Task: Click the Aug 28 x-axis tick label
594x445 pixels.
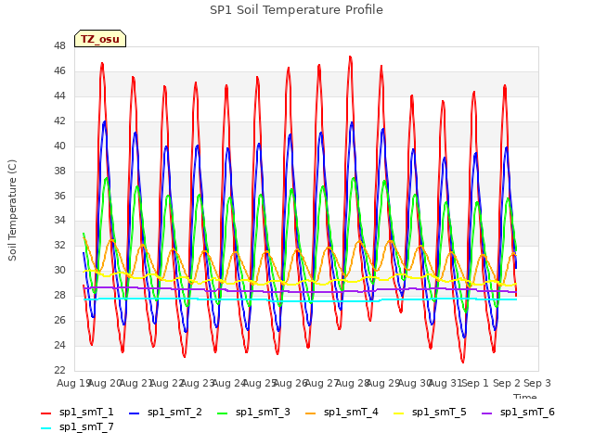Action: [352, 383]
